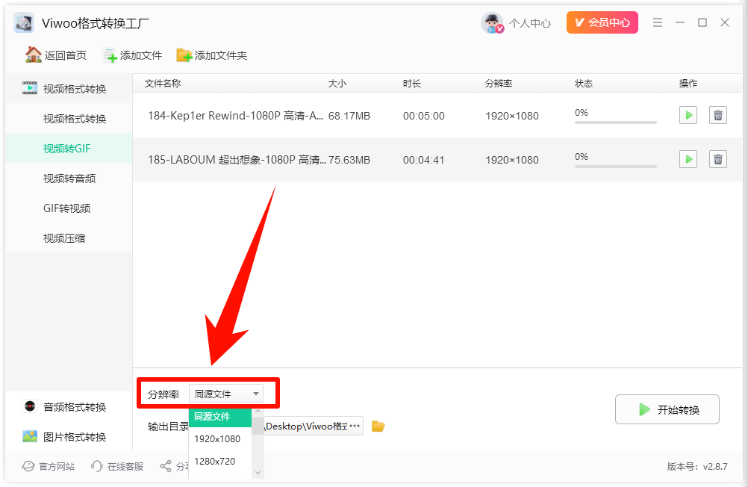748x487 pixels.
Task: Click 00:04:41 duration cell
Action: pyautogui.click(x=423, y=159)
